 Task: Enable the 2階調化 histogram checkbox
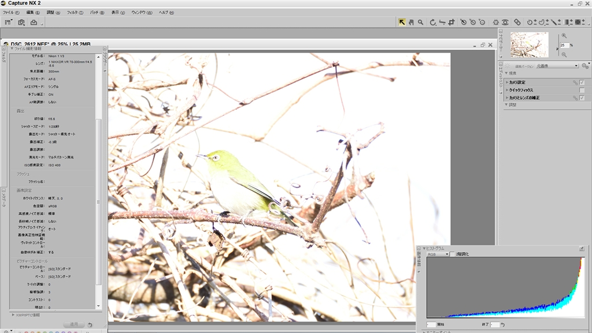point(452,255)
